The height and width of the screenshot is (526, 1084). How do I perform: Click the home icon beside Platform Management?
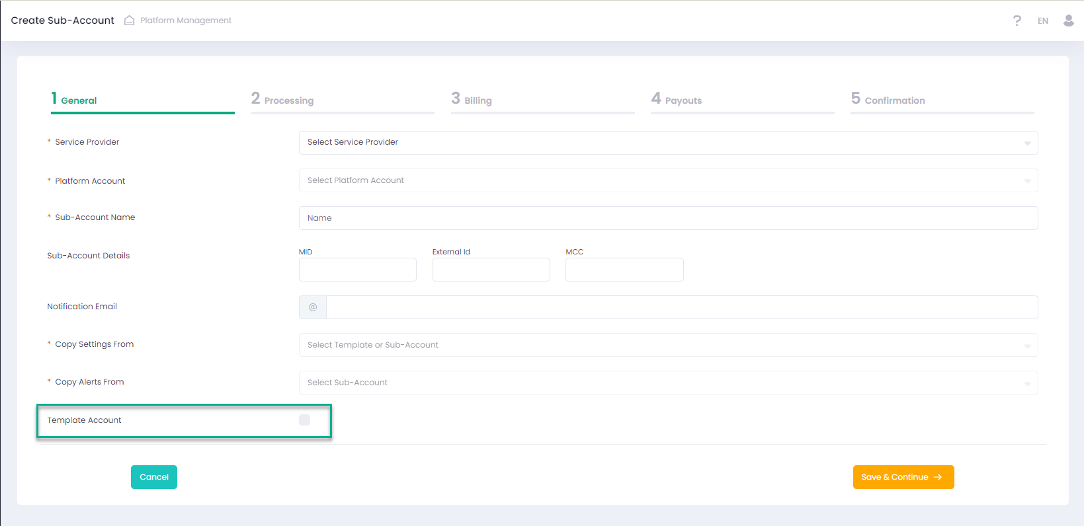130,20
